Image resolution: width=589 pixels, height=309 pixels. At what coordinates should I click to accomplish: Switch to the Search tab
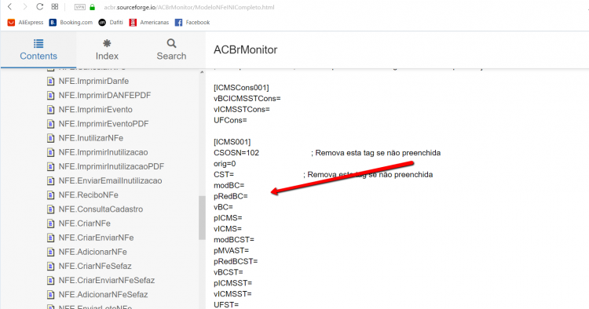coord(171,50)
